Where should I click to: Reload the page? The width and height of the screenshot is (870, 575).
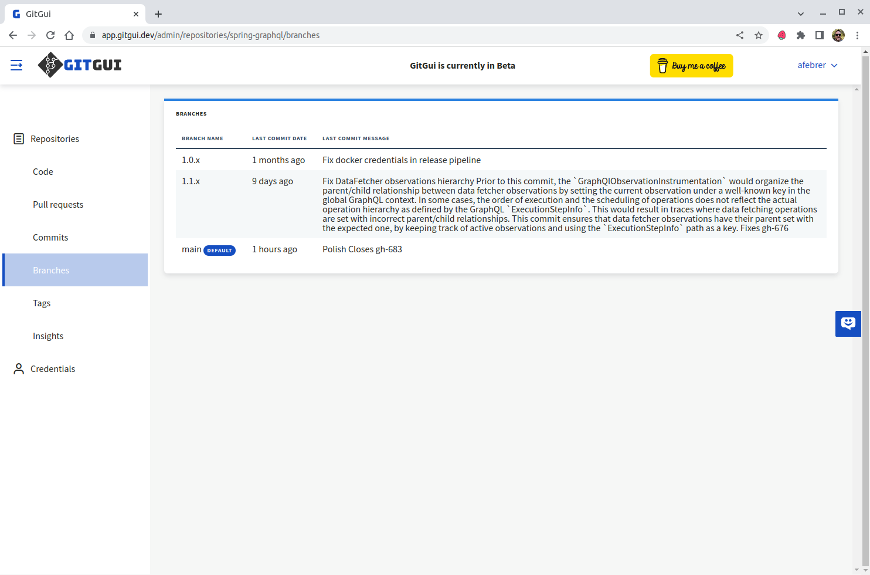coord(50,35)
